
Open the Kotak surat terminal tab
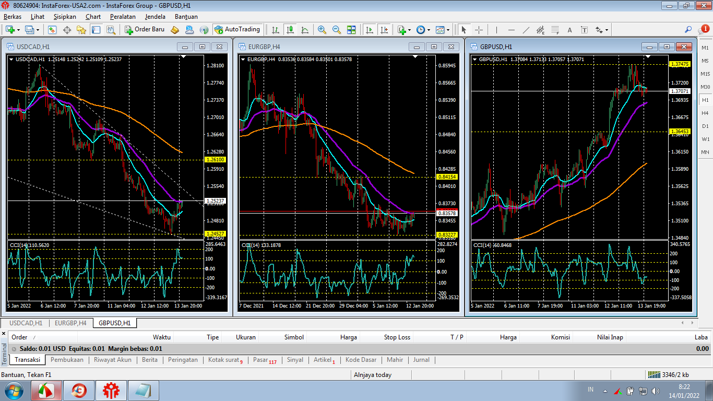(225, 360)
